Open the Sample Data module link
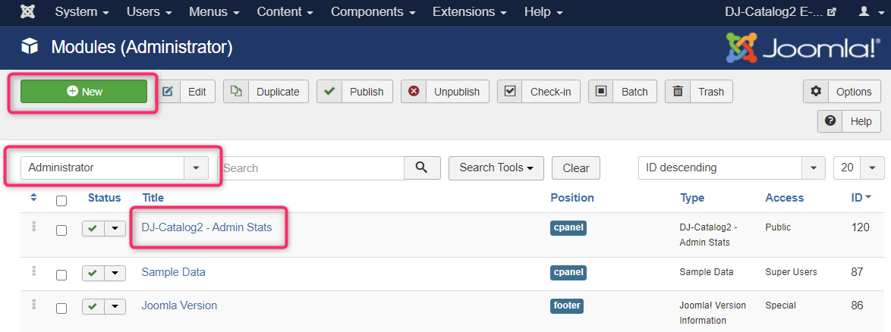Screen dimensions: 891x332 click(x=173, y=272)
